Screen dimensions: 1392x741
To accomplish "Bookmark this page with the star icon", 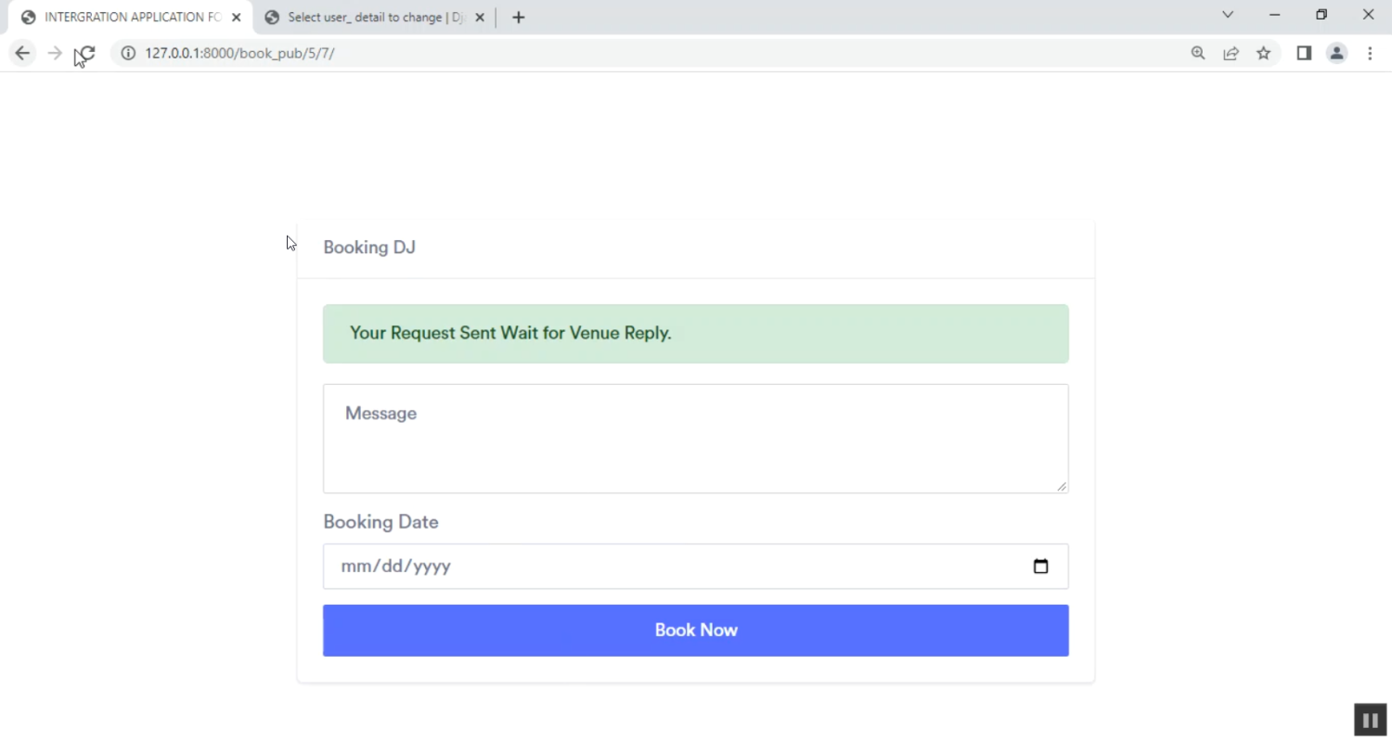I will tap(1263, 54).
